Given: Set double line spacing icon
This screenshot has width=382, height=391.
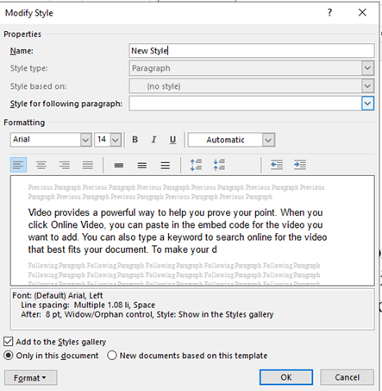Looking at the screenshot, I should click(165, 165).
